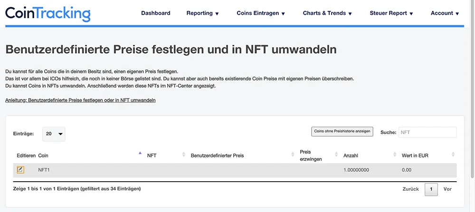
Task: Go to next page with Vor
Action: tap(447, 189)
